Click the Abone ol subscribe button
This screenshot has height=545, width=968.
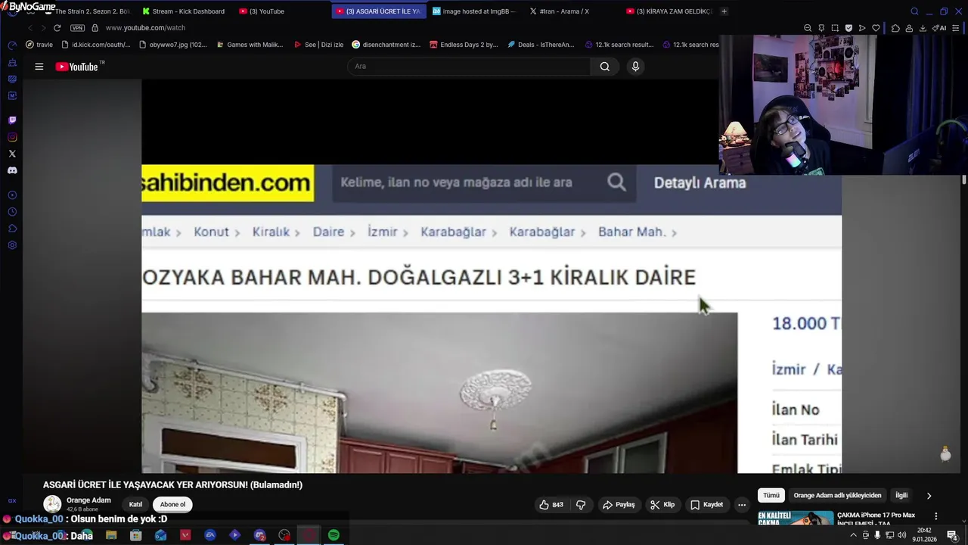pos(172,505)
